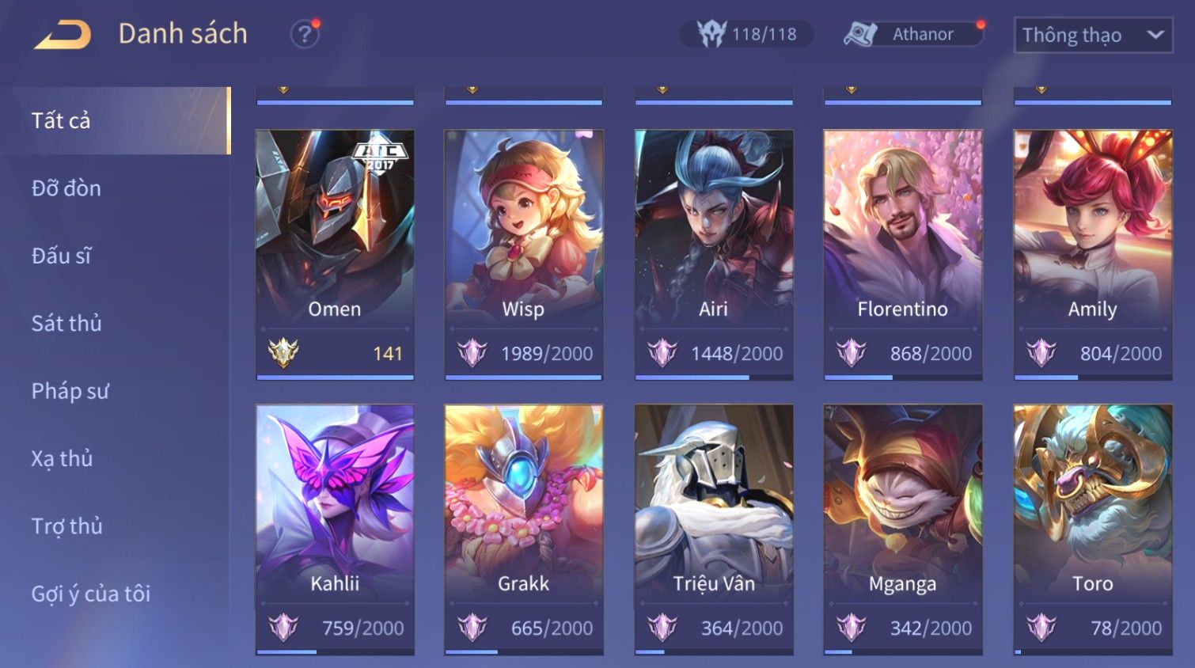Click Wisp's purple mastery badge icon
Viewport: 1195px width, 668px height.
point(472,353)
